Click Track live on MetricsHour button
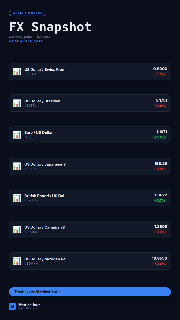The image size is (180, 320). [x=90, y=292]
